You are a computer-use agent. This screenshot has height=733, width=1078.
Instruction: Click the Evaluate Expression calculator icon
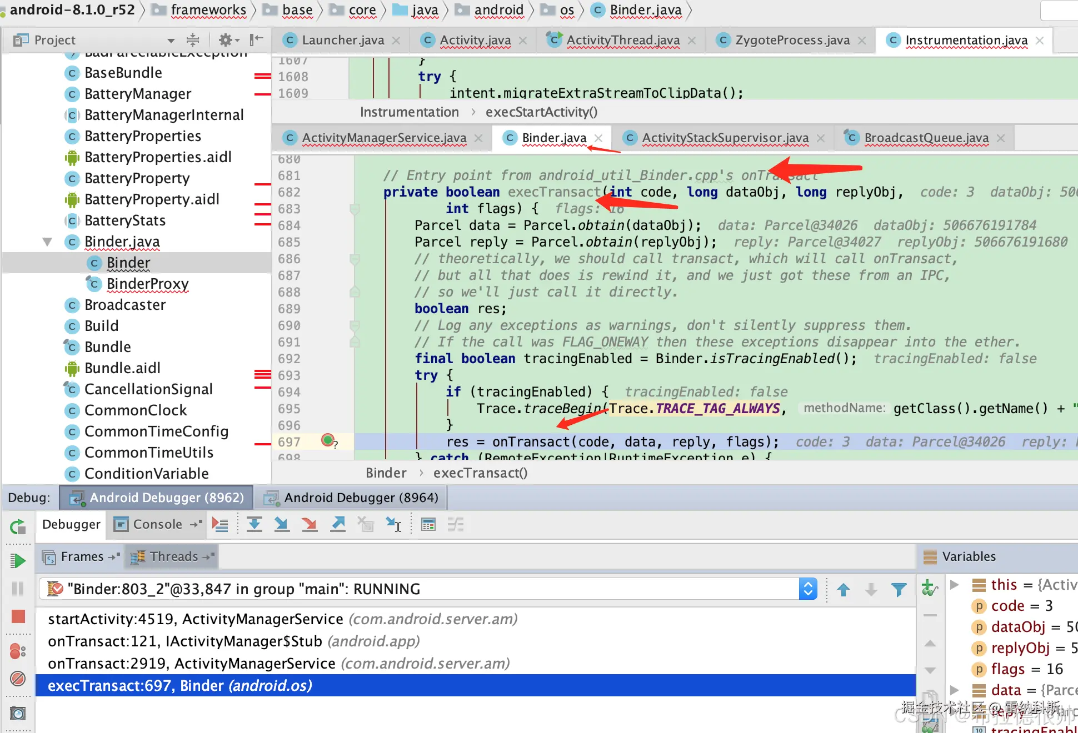point(428,524)
